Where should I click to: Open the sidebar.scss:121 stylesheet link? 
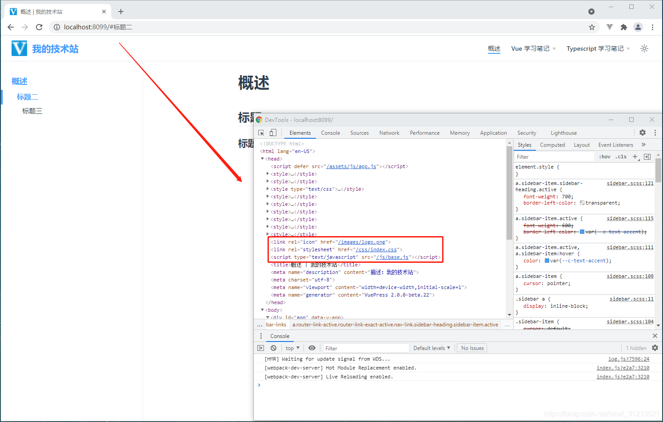coord(630,183)
